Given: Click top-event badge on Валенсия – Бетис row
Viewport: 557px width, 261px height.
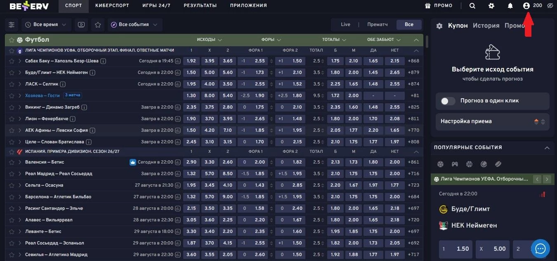Looking at the screenshot, I should coord(133,162).
